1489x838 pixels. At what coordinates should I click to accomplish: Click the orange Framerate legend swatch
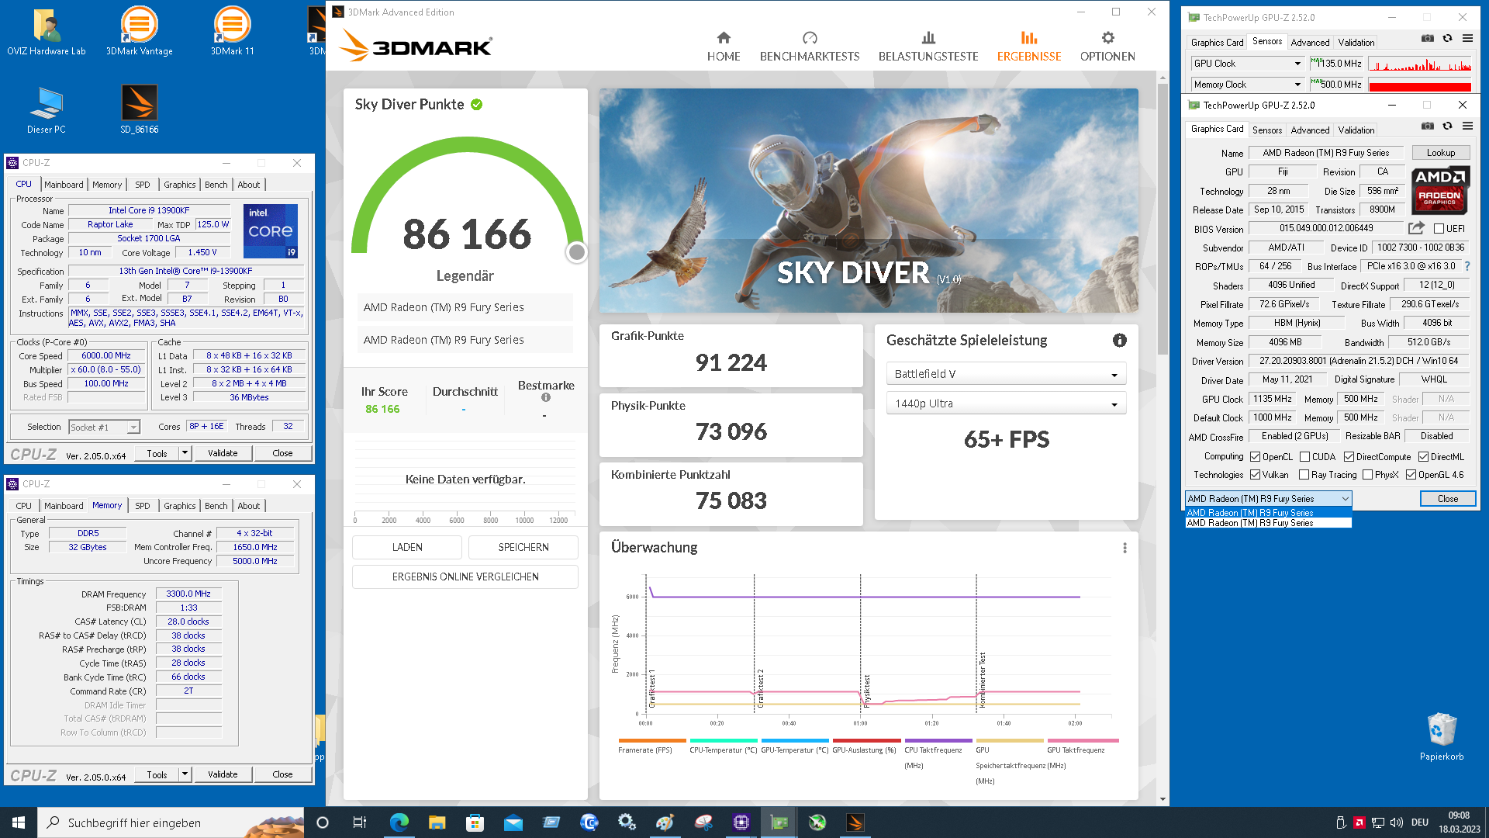pyautogui.click(x=652, y=741)
